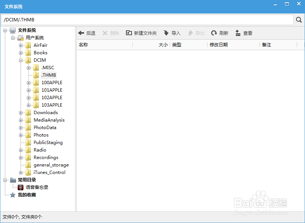The image size is (305, 223).
Task: Expand the 101APPLE folder
Action: coord(28,90)
